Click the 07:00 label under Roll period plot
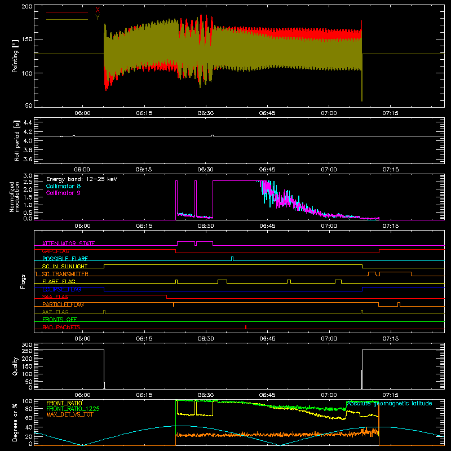The width and height of the screenshot is (451, 451). click(x=329, y=170)
